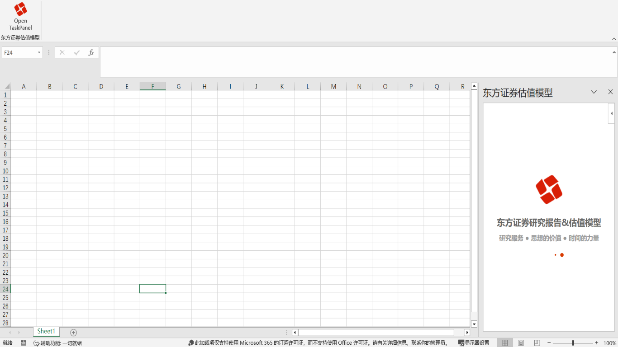This screenshot has height=347, width=618.
Task: Expand the formula bar with its chevron
Action: (x=614, y=52)
